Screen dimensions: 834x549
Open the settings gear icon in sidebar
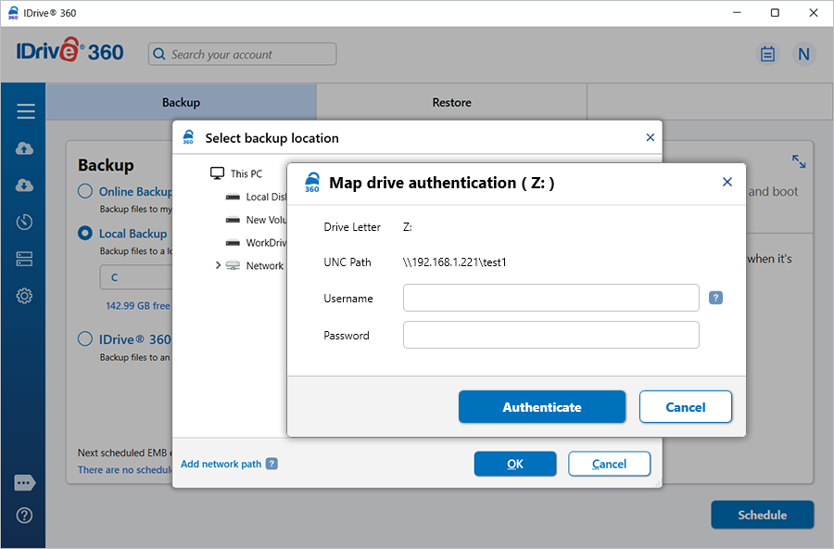click(x=25, y=297)
